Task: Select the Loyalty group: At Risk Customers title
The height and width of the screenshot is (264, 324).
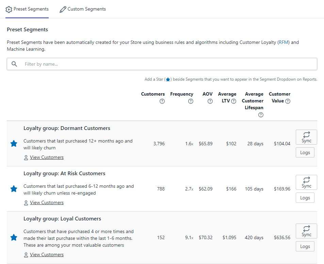Action: pos(64,174)
